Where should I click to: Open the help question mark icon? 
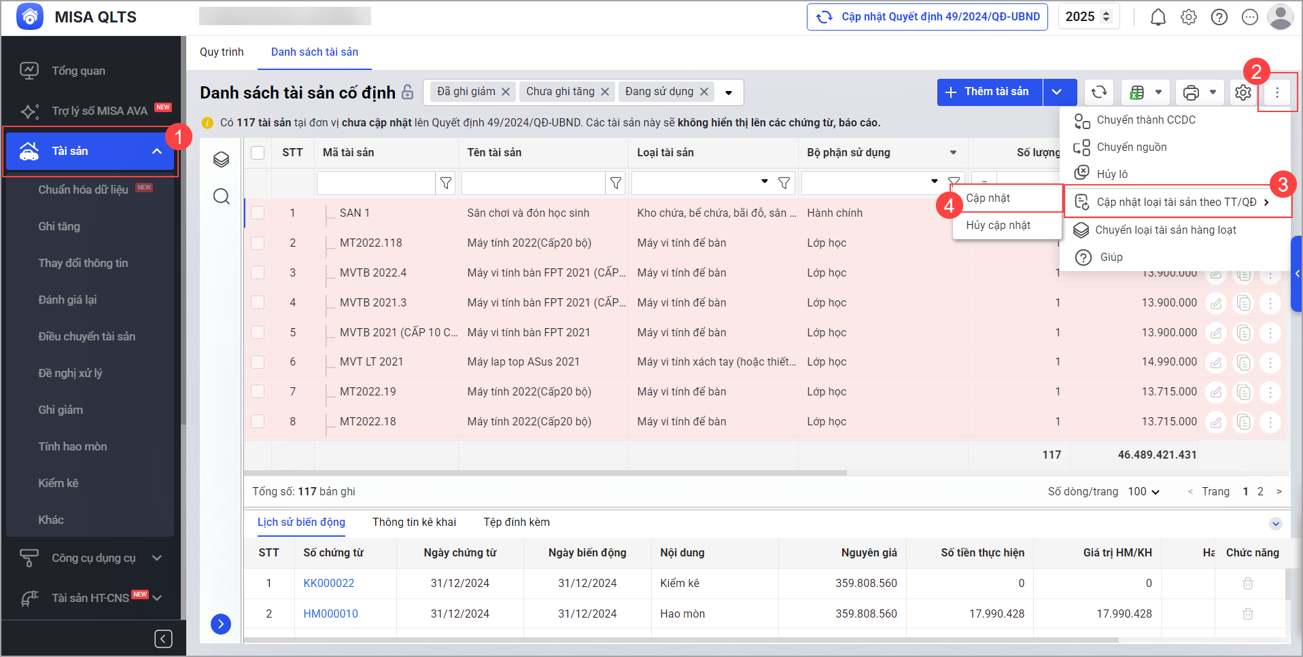click(1219, 17)
